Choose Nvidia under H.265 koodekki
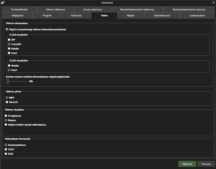This screenshot has height=169, width=216. point(9,66)
